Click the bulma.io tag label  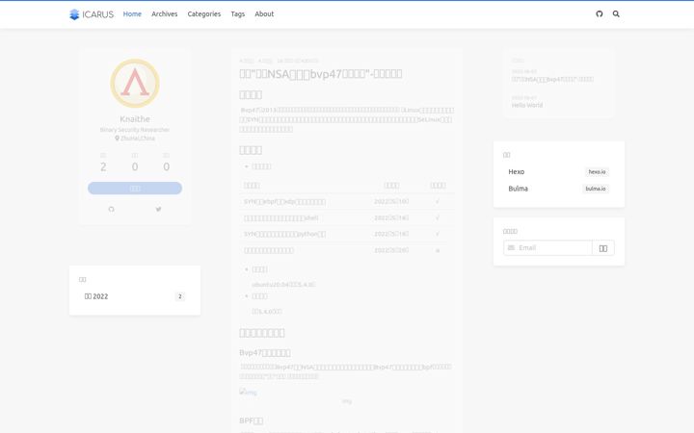click(596, 189)
